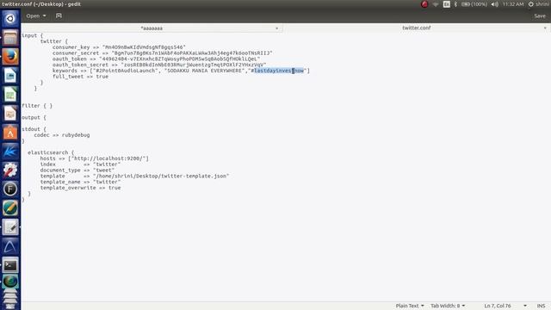
Task: Click the 11:32 AM clock
Action: point(513,4)
